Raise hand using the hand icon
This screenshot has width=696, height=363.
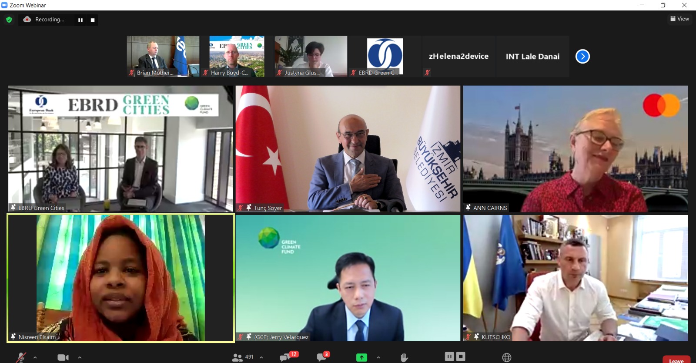coord(404,357)
